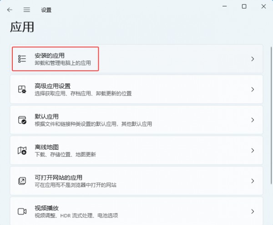
Task: Click description 卸载和管理电脑上的应用
Action: click(63, 63)
